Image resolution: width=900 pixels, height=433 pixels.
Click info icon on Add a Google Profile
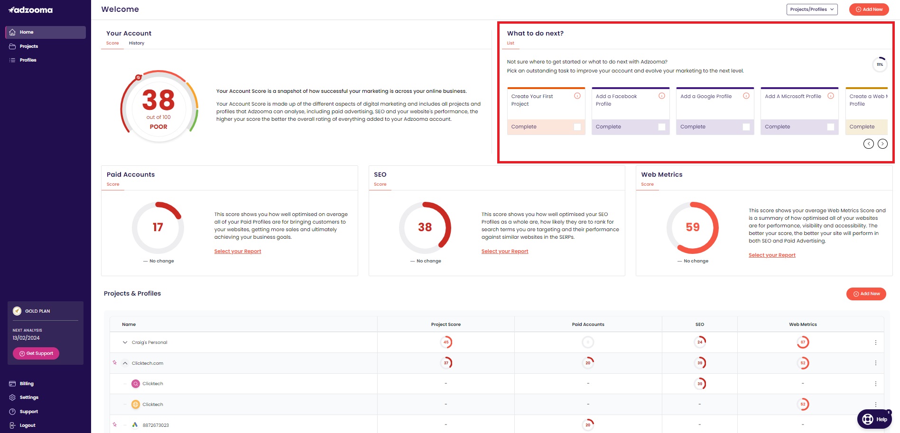point(746,96)
